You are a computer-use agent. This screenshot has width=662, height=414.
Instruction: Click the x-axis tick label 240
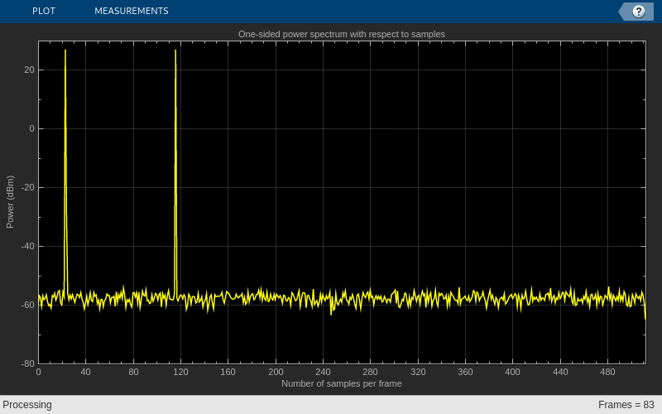click(323, 372)
